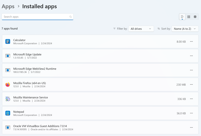The height and width of the screenshot is (136, 201).
Task: Click the Installed apps breadcrumb title
Action: [39, 7]
